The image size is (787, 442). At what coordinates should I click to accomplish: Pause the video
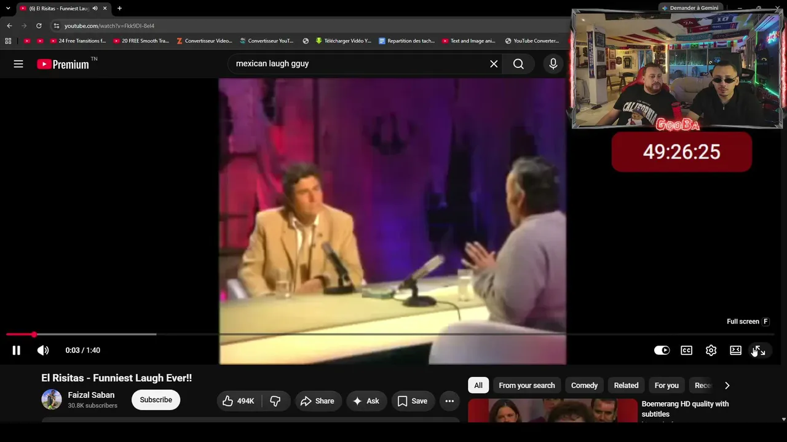17,351
